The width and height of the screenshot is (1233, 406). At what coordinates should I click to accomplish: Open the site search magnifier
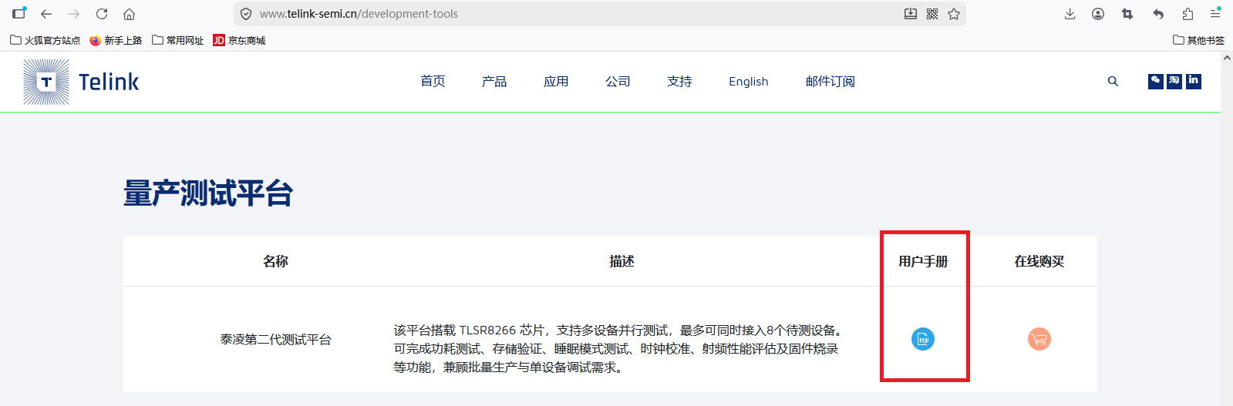[x=1113, y=81]
